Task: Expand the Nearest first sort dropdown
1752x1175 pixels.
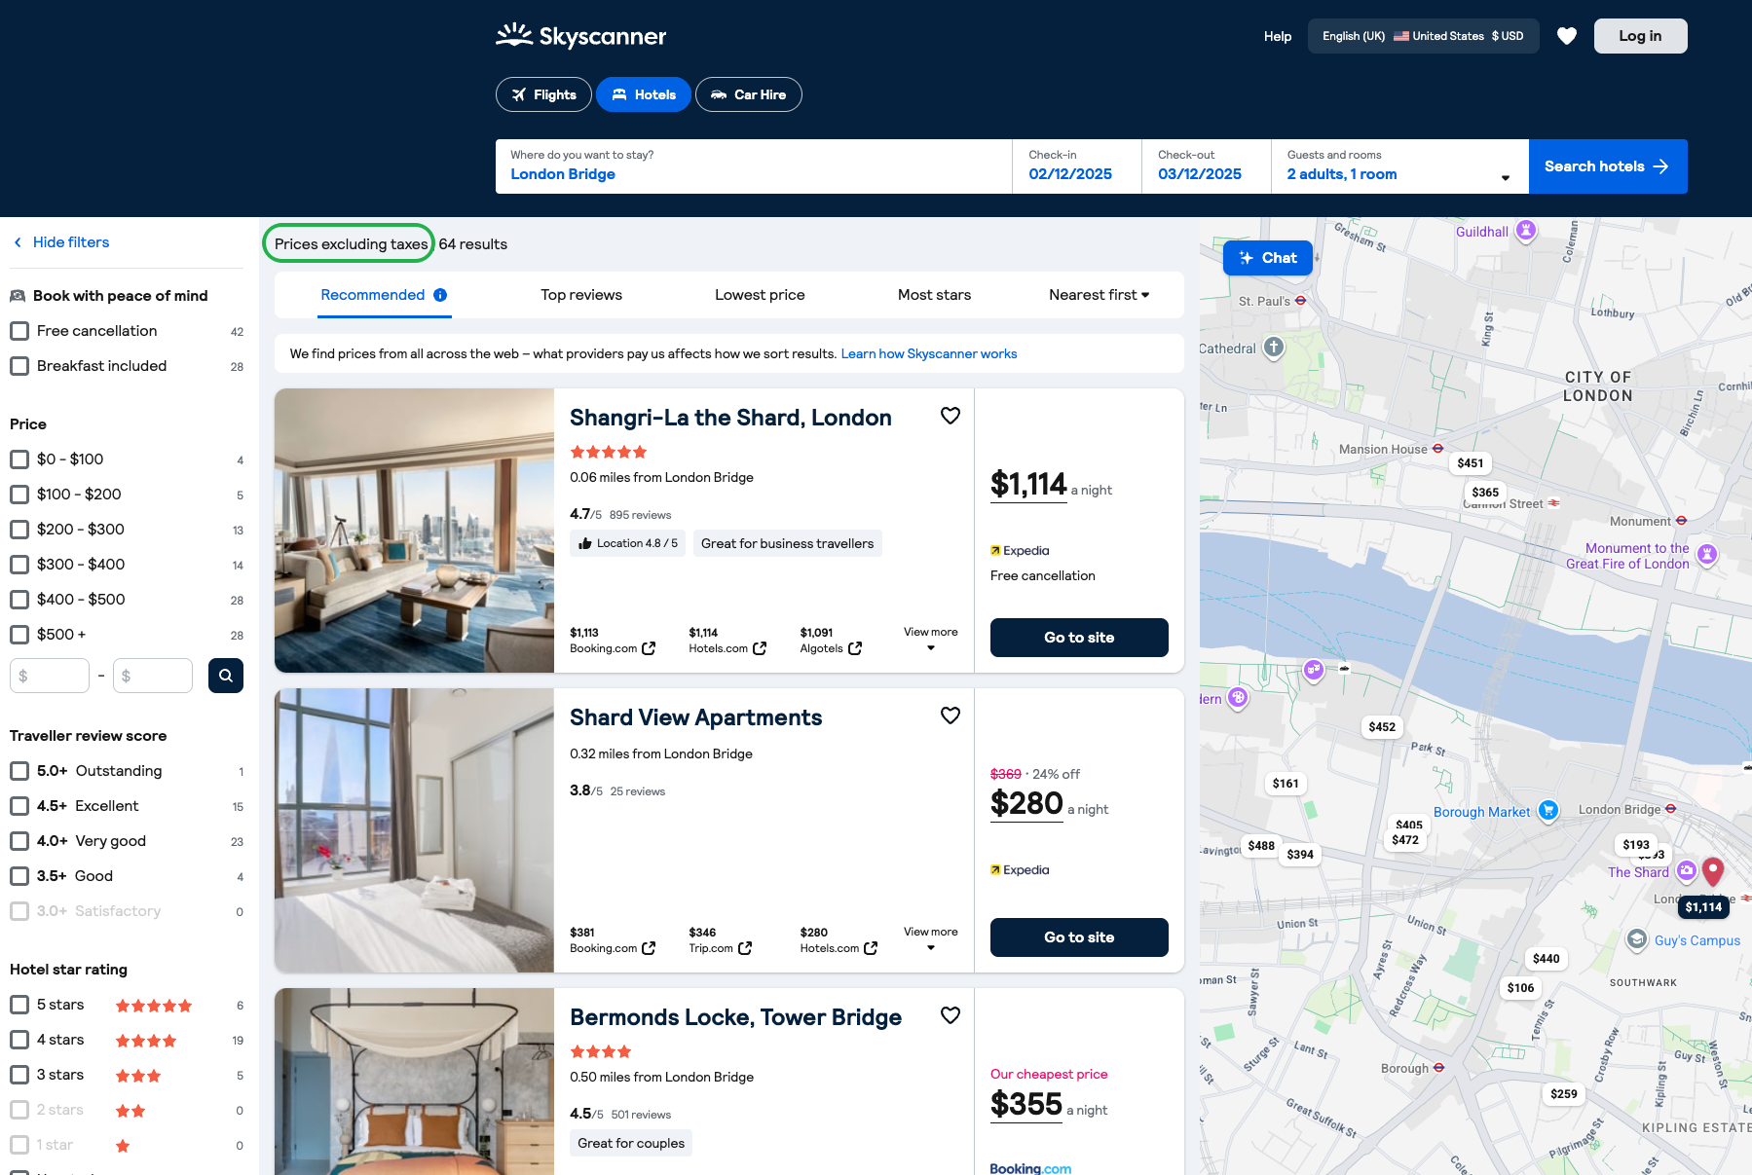Action: coord(1099,295)
